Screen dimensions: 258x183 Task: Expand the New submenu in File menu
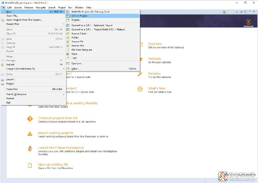click(33, 12)
